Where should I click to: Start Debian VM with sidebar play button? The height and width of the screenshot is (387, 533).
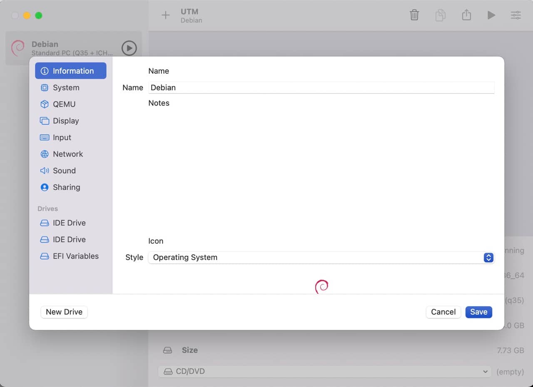click(129, 48)
